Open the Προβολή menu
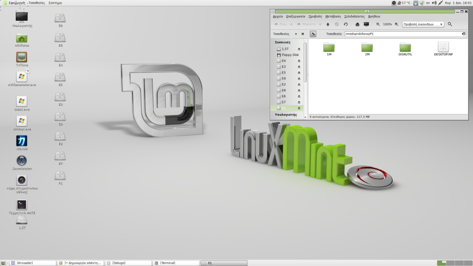Viewport: 473px width, 266px height. (315, 17)
